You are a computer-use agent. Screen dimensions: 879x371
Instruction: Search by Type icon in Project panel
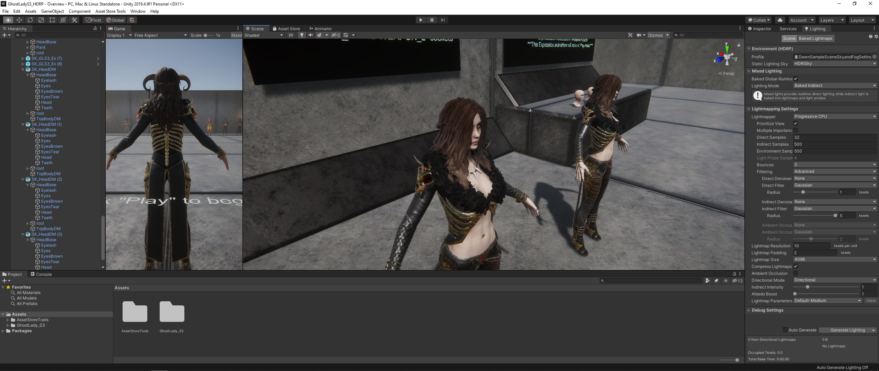click(x=707, y=281)
